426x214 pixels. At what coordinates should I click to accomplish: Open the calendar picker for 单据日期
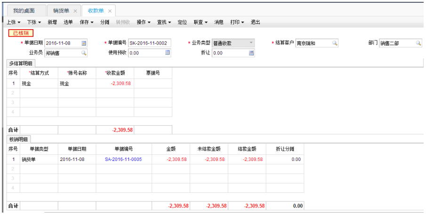tap(84, 43)
